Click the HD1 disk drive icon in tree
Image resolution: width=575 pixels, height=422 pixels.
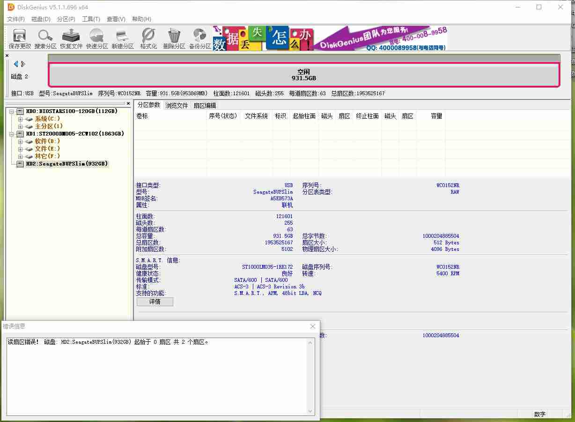point(20,134)
